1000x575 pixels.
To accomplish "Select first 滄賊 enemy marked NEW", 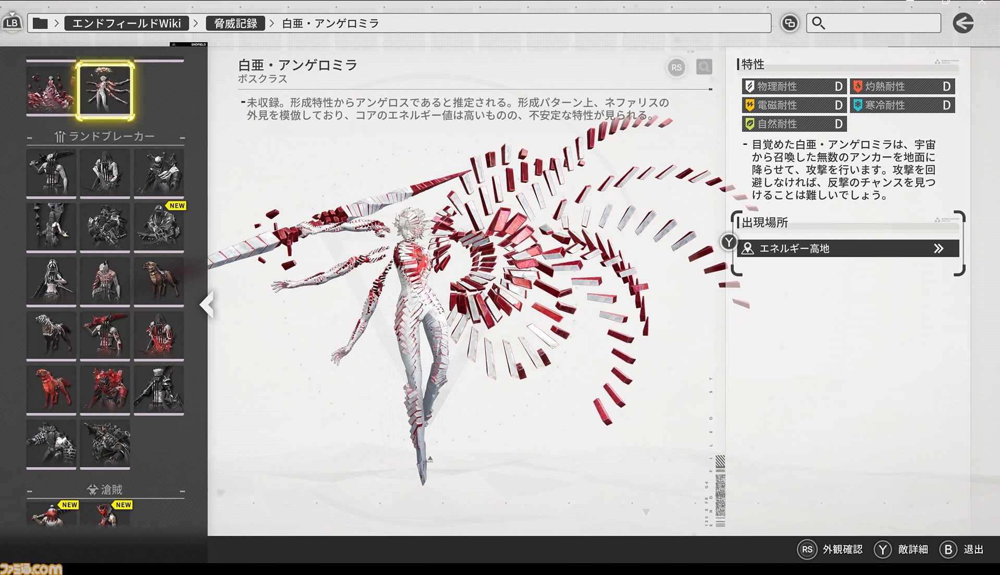I will click(x=51, y=515).
